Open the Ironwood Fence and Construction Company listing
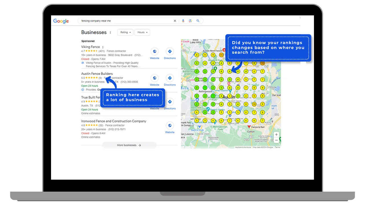365x205 pixels. point(114,121)
